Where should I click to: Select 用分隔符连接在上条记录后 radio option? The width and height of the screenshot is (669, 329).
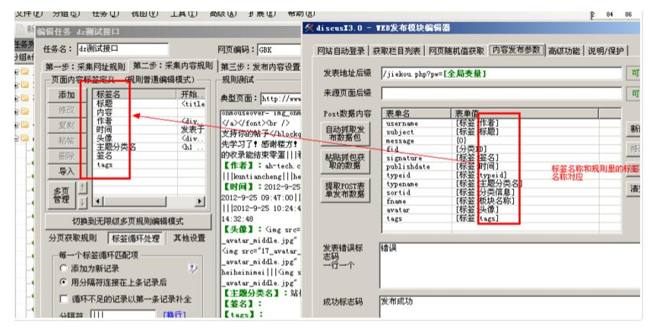pos(63,282)
